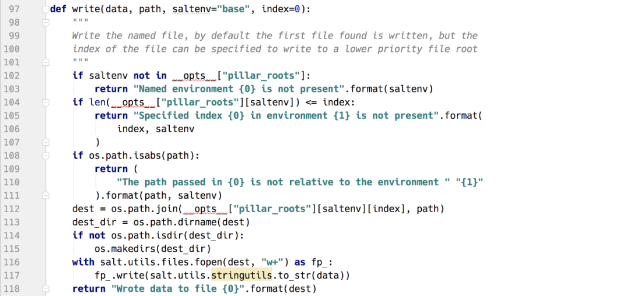Collapse the write function fold marker on line 97
This screenshot has height=296, width=630.
[x=45, y=9]
